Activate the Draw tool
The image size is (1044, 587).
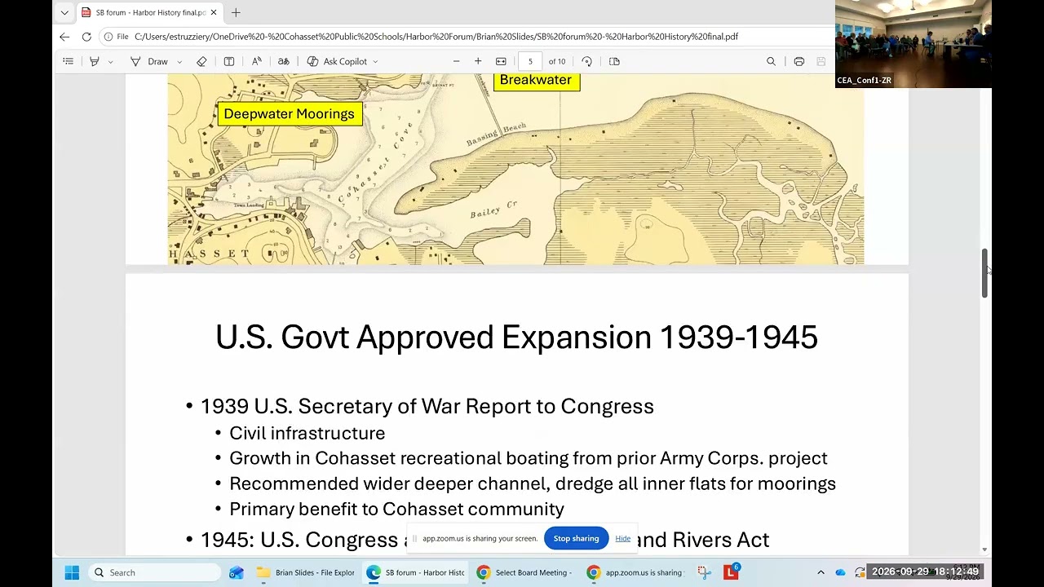pos(149,61)
